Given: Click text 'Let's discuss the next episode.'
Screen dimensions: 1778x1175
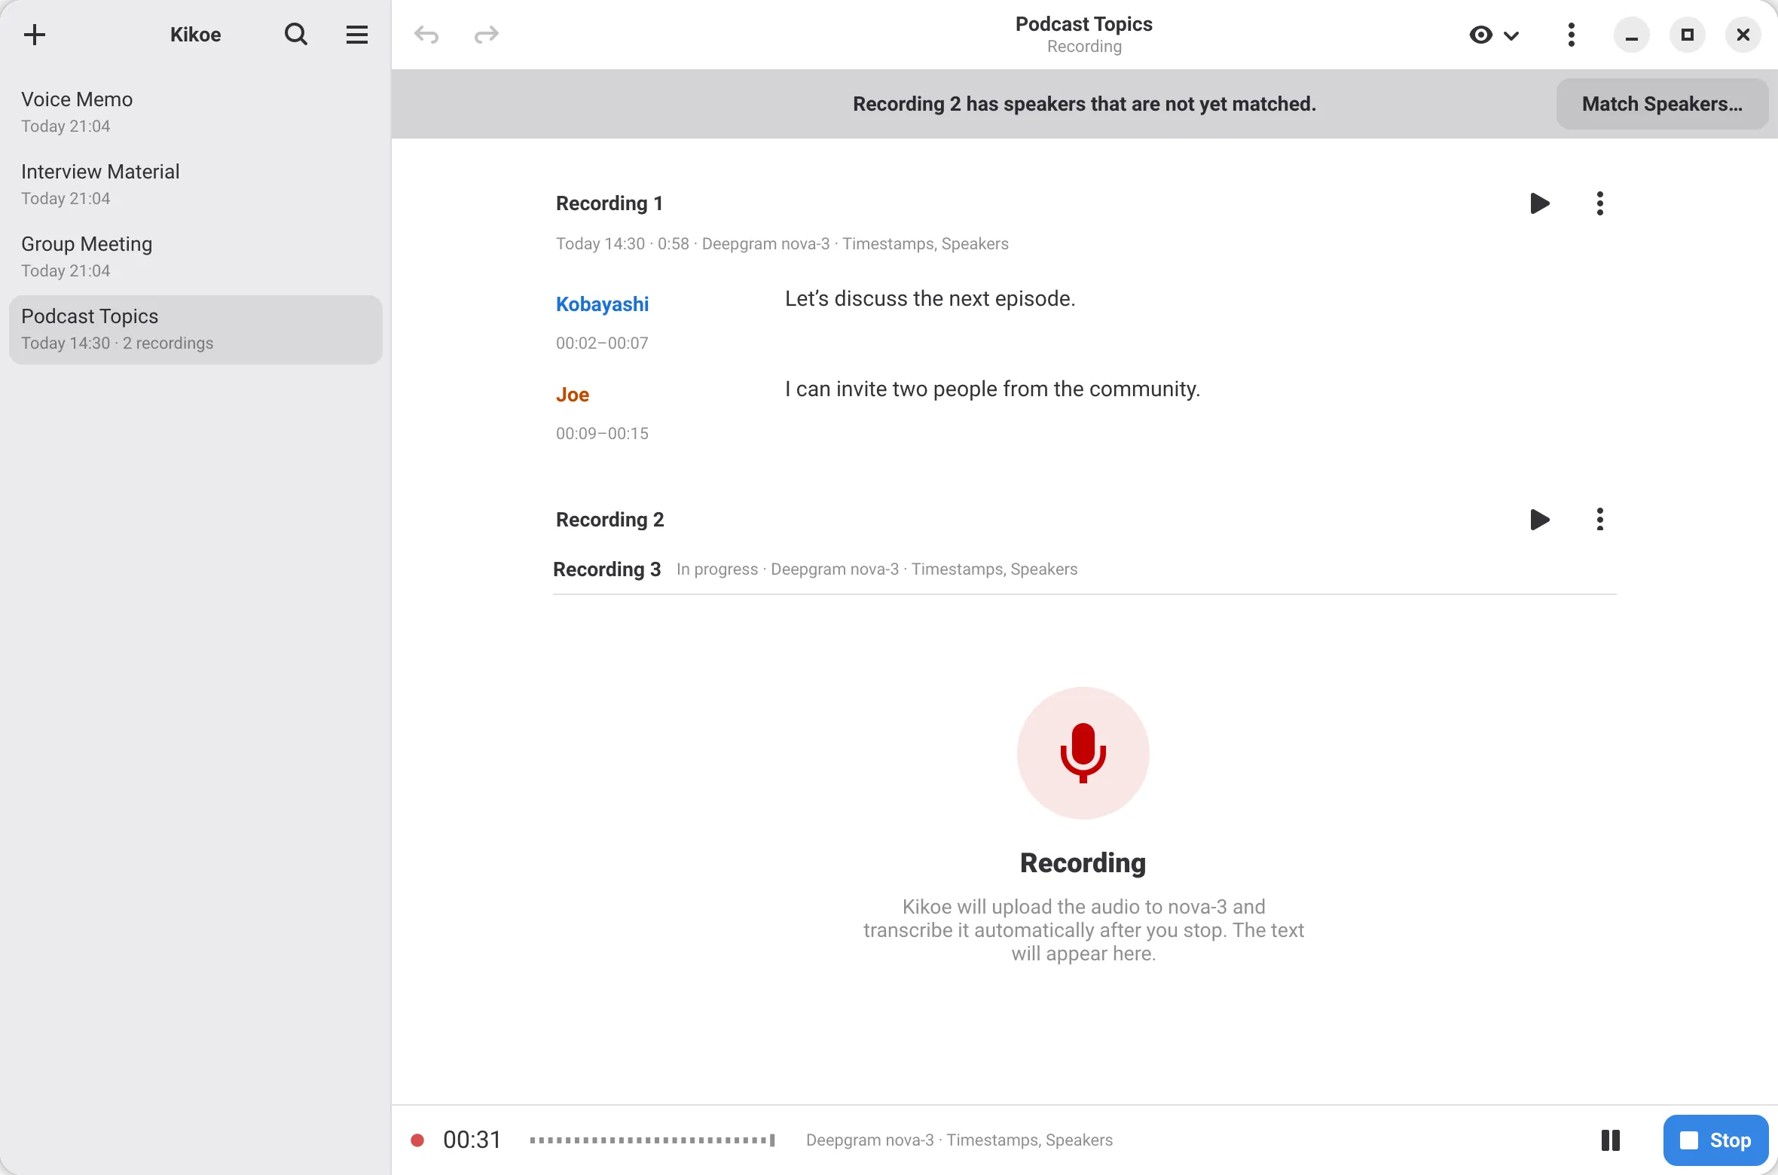Looking at the screenshot, I should point(930,299).
